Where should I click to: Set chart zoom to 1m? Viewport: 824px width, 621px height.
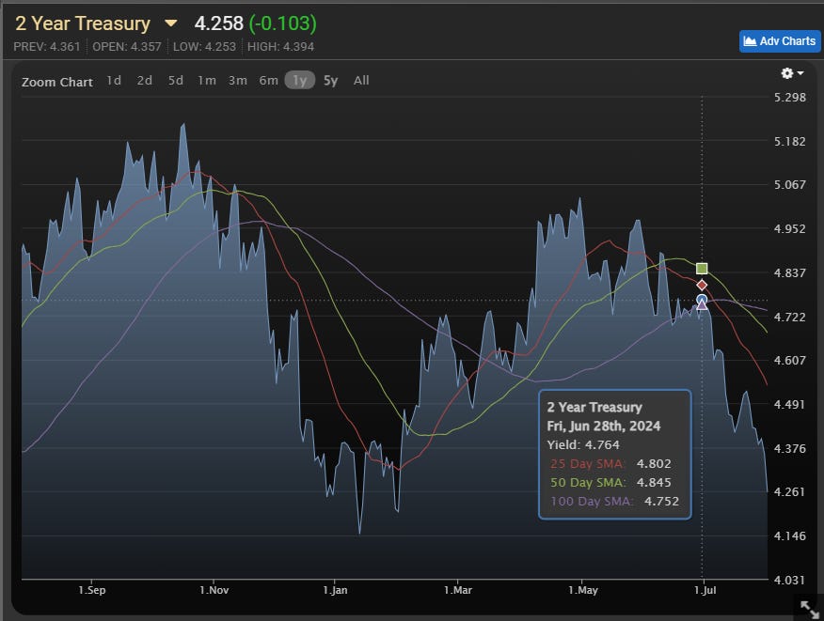coord(207,80)
